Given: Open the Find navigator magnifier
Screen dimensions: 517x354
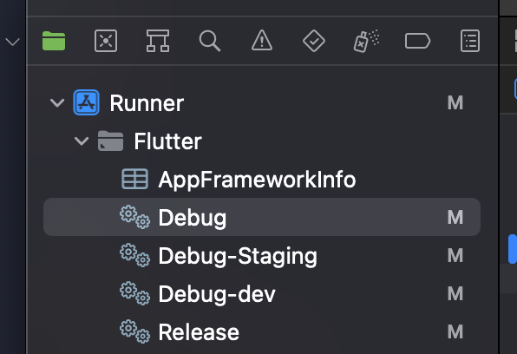Looking at the screenshot, I should coord(210,41).
